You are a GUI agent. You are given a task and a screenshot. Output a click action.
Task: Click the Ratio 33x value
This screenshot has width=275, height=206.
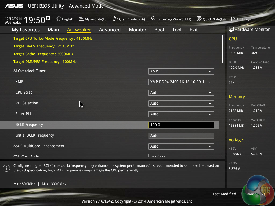pyautogui.click(x=231, y=82)
